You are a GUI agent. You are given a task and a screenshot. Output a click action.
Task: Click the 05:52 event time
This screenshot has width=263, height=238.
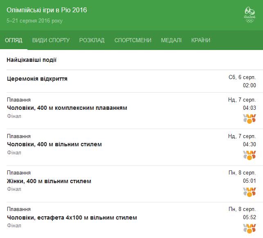tap(250, 218)
